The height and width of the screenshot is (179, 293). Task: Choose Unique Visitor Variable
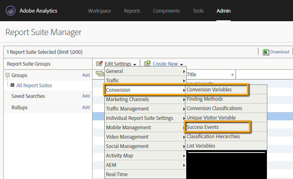click(226, 118)
